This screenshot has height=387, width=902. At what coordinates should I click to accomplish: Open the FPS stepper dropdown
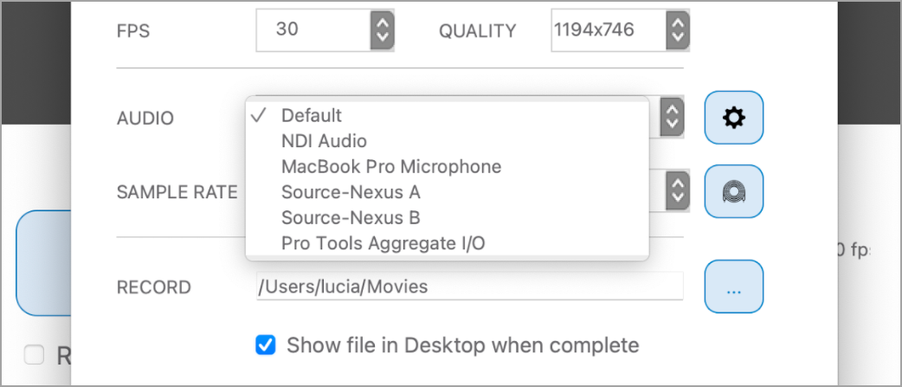click(382, 30)
